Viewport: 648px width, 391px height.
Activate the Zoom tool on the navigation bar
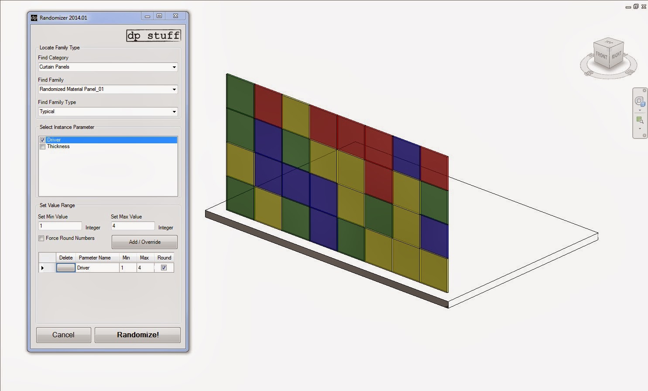coord(640,119)
